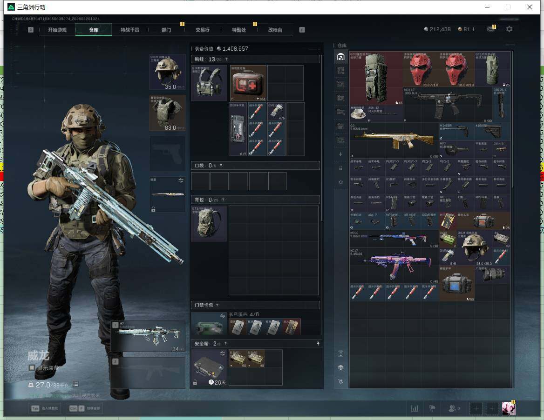Open the settings gear in the top bar
This screenshot has width=544, height=420.
[x=509, y=29]
